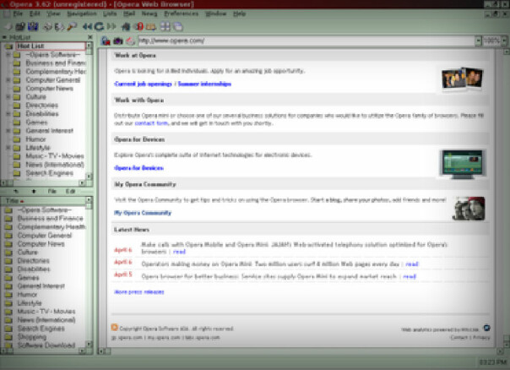The width and height of the screenshot is (510, 370).
Task: Toggle the Hotlist panel toolbar icon with red mark
Action: (x=138, y=27)
